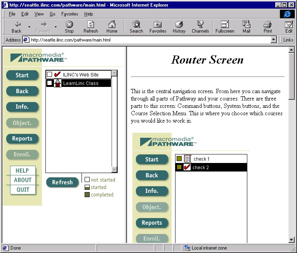Open the View menu
This screenshot has height=253, width=297.
39,14
